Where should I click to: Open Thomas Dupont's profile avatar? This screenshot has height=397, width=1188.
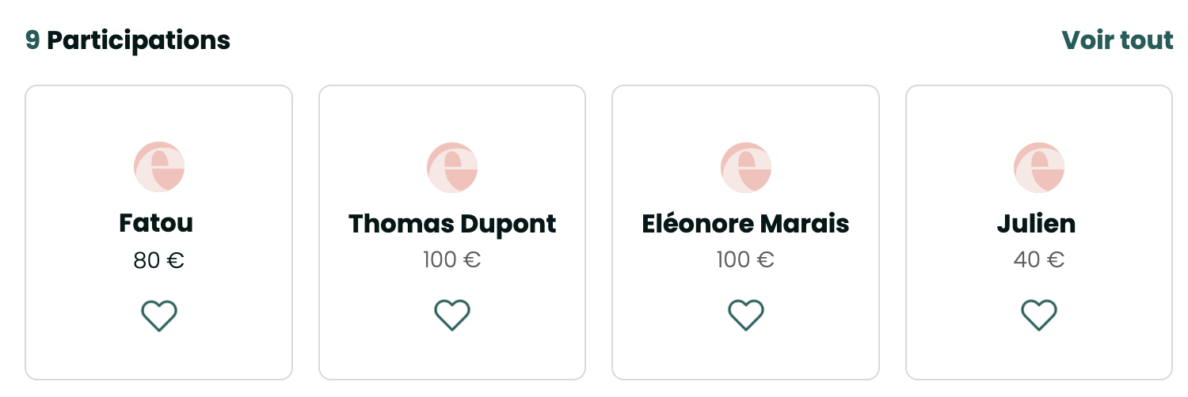452,167
